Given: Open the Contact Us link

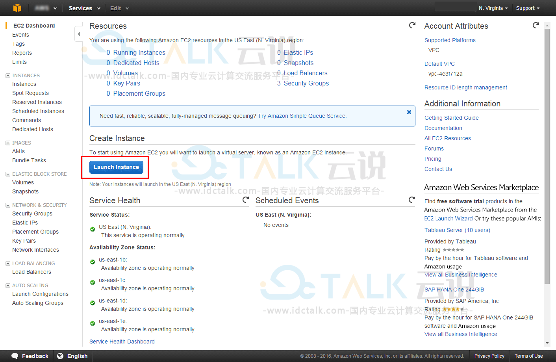Looking at the screenshot, I should click(438, 169).
